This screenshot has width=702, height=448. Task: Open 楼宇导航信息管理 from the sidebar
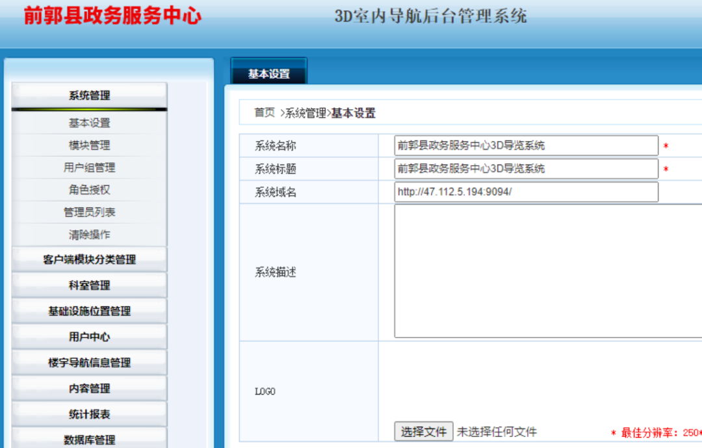(x=89, y=363)
